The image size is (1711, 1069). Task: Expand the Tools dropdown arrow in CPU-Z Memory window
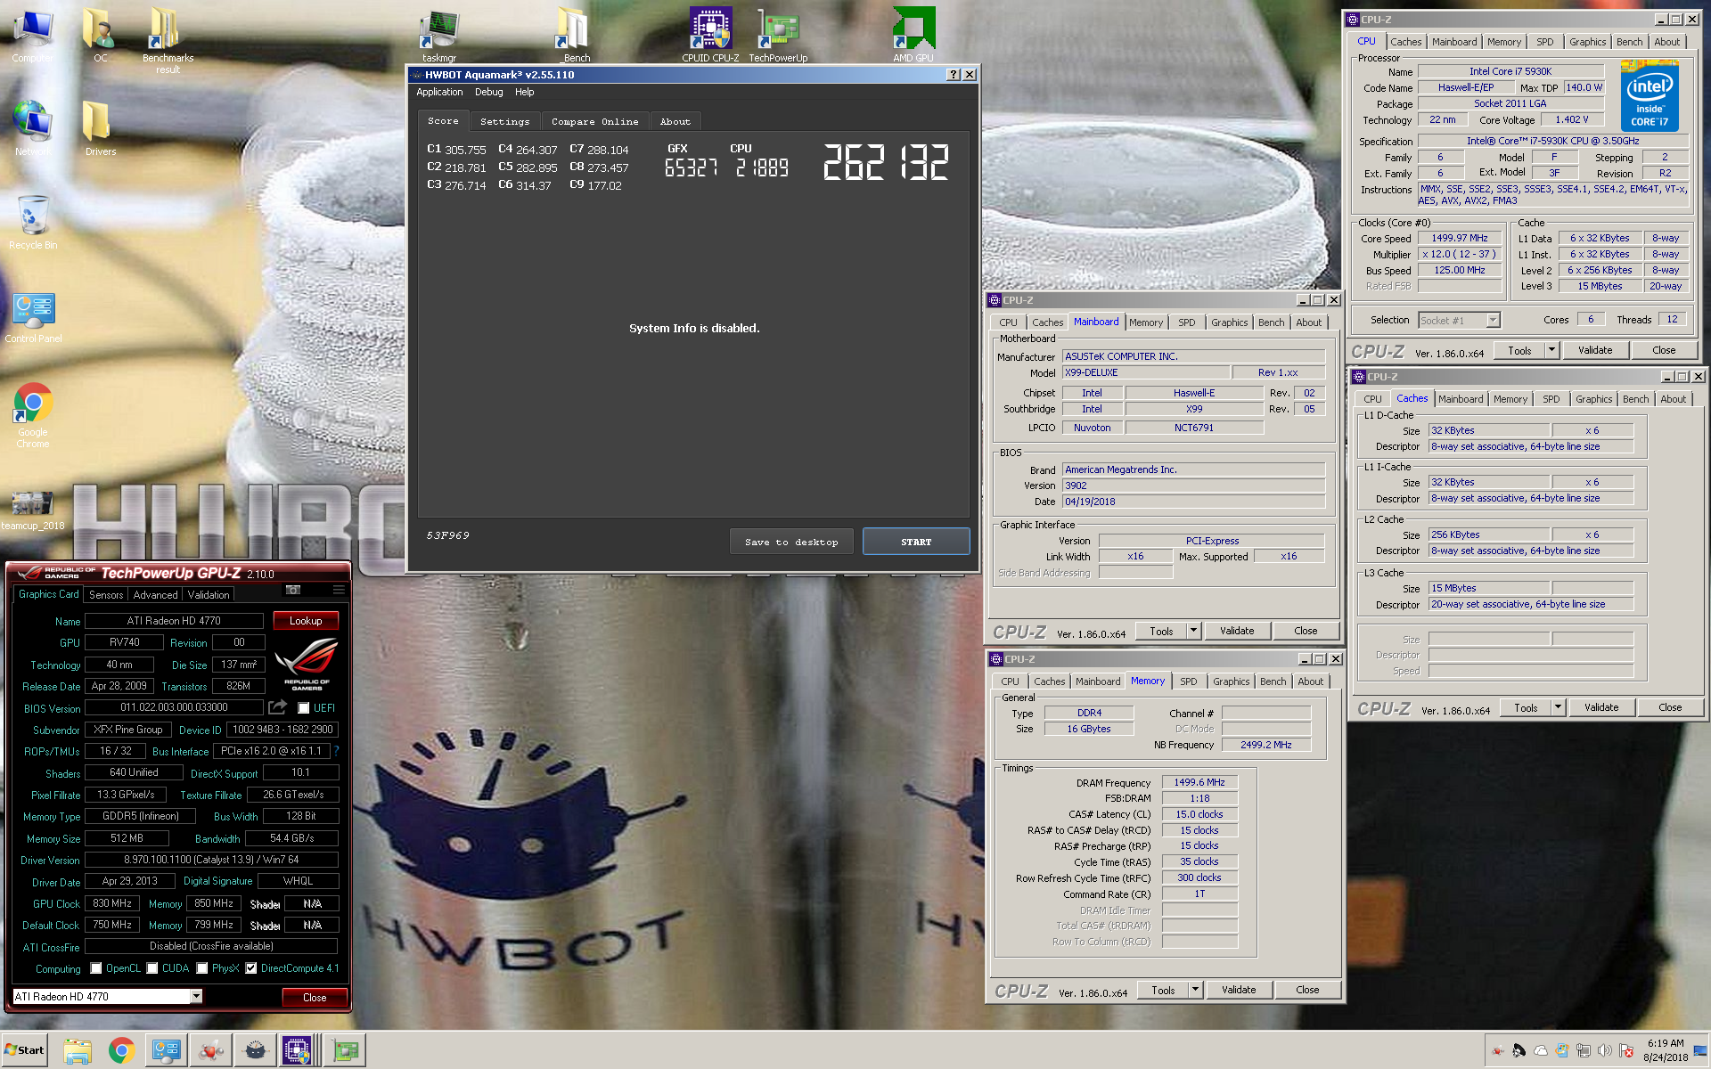[x=1195, y=990]
